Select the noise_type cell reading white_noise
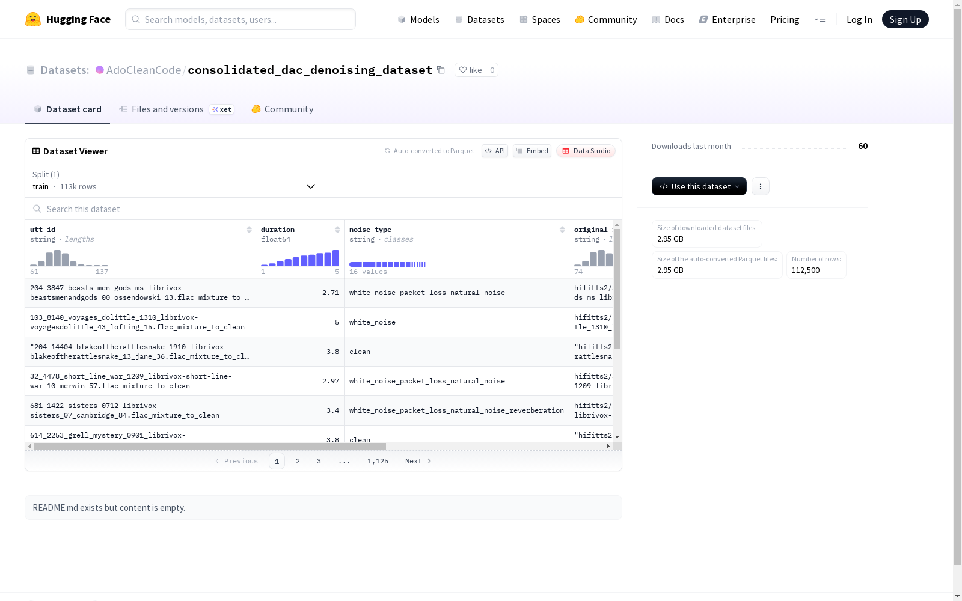Viewport: 962px width, 601px height. point(456,322)
